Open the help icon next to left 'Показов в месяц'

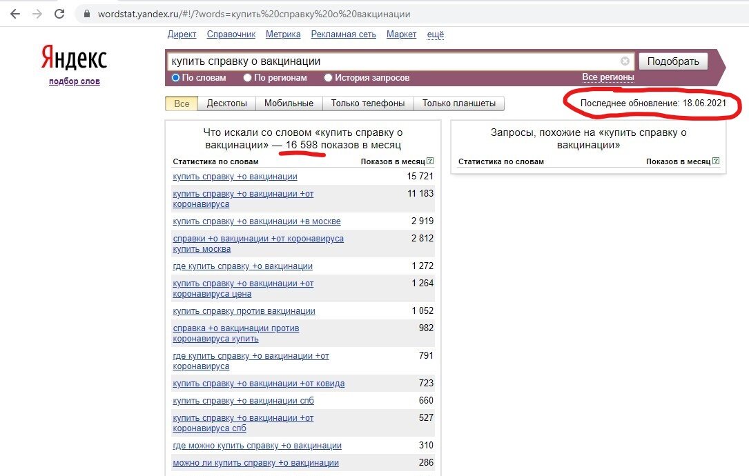430,161
